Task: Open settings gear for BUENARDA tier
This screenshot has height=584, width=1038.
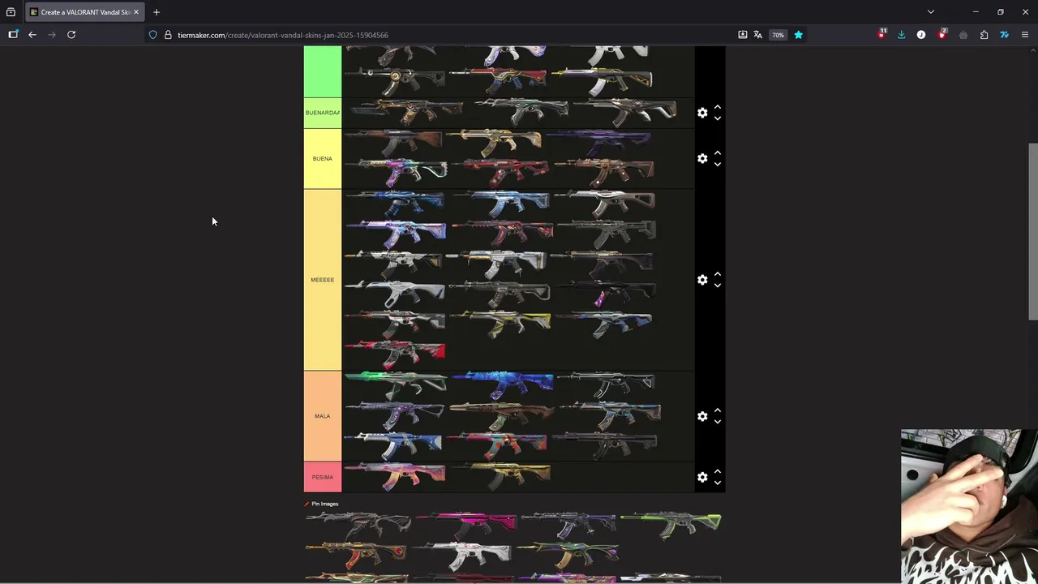Action: click(702, 113)
